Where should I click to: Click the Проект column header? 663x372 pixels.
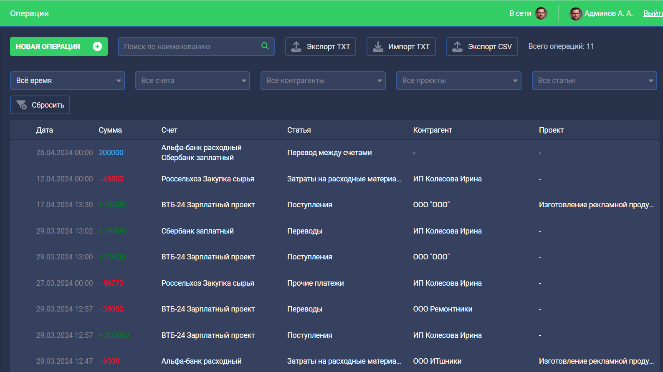[x=551, y=130]
